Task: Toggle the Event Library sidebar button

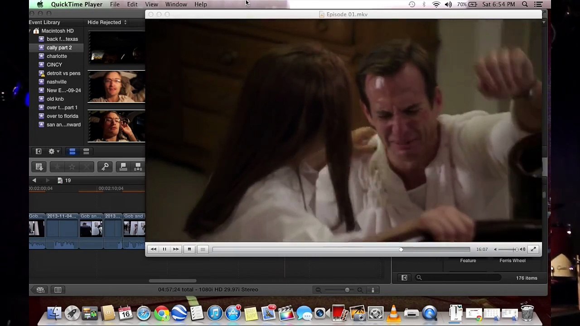Action: 39,151
